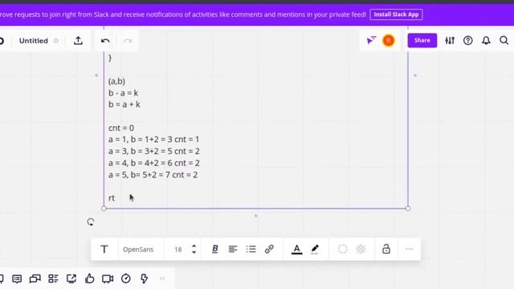Open the orange user avatar
514x289 pixels.
point(389,41)
